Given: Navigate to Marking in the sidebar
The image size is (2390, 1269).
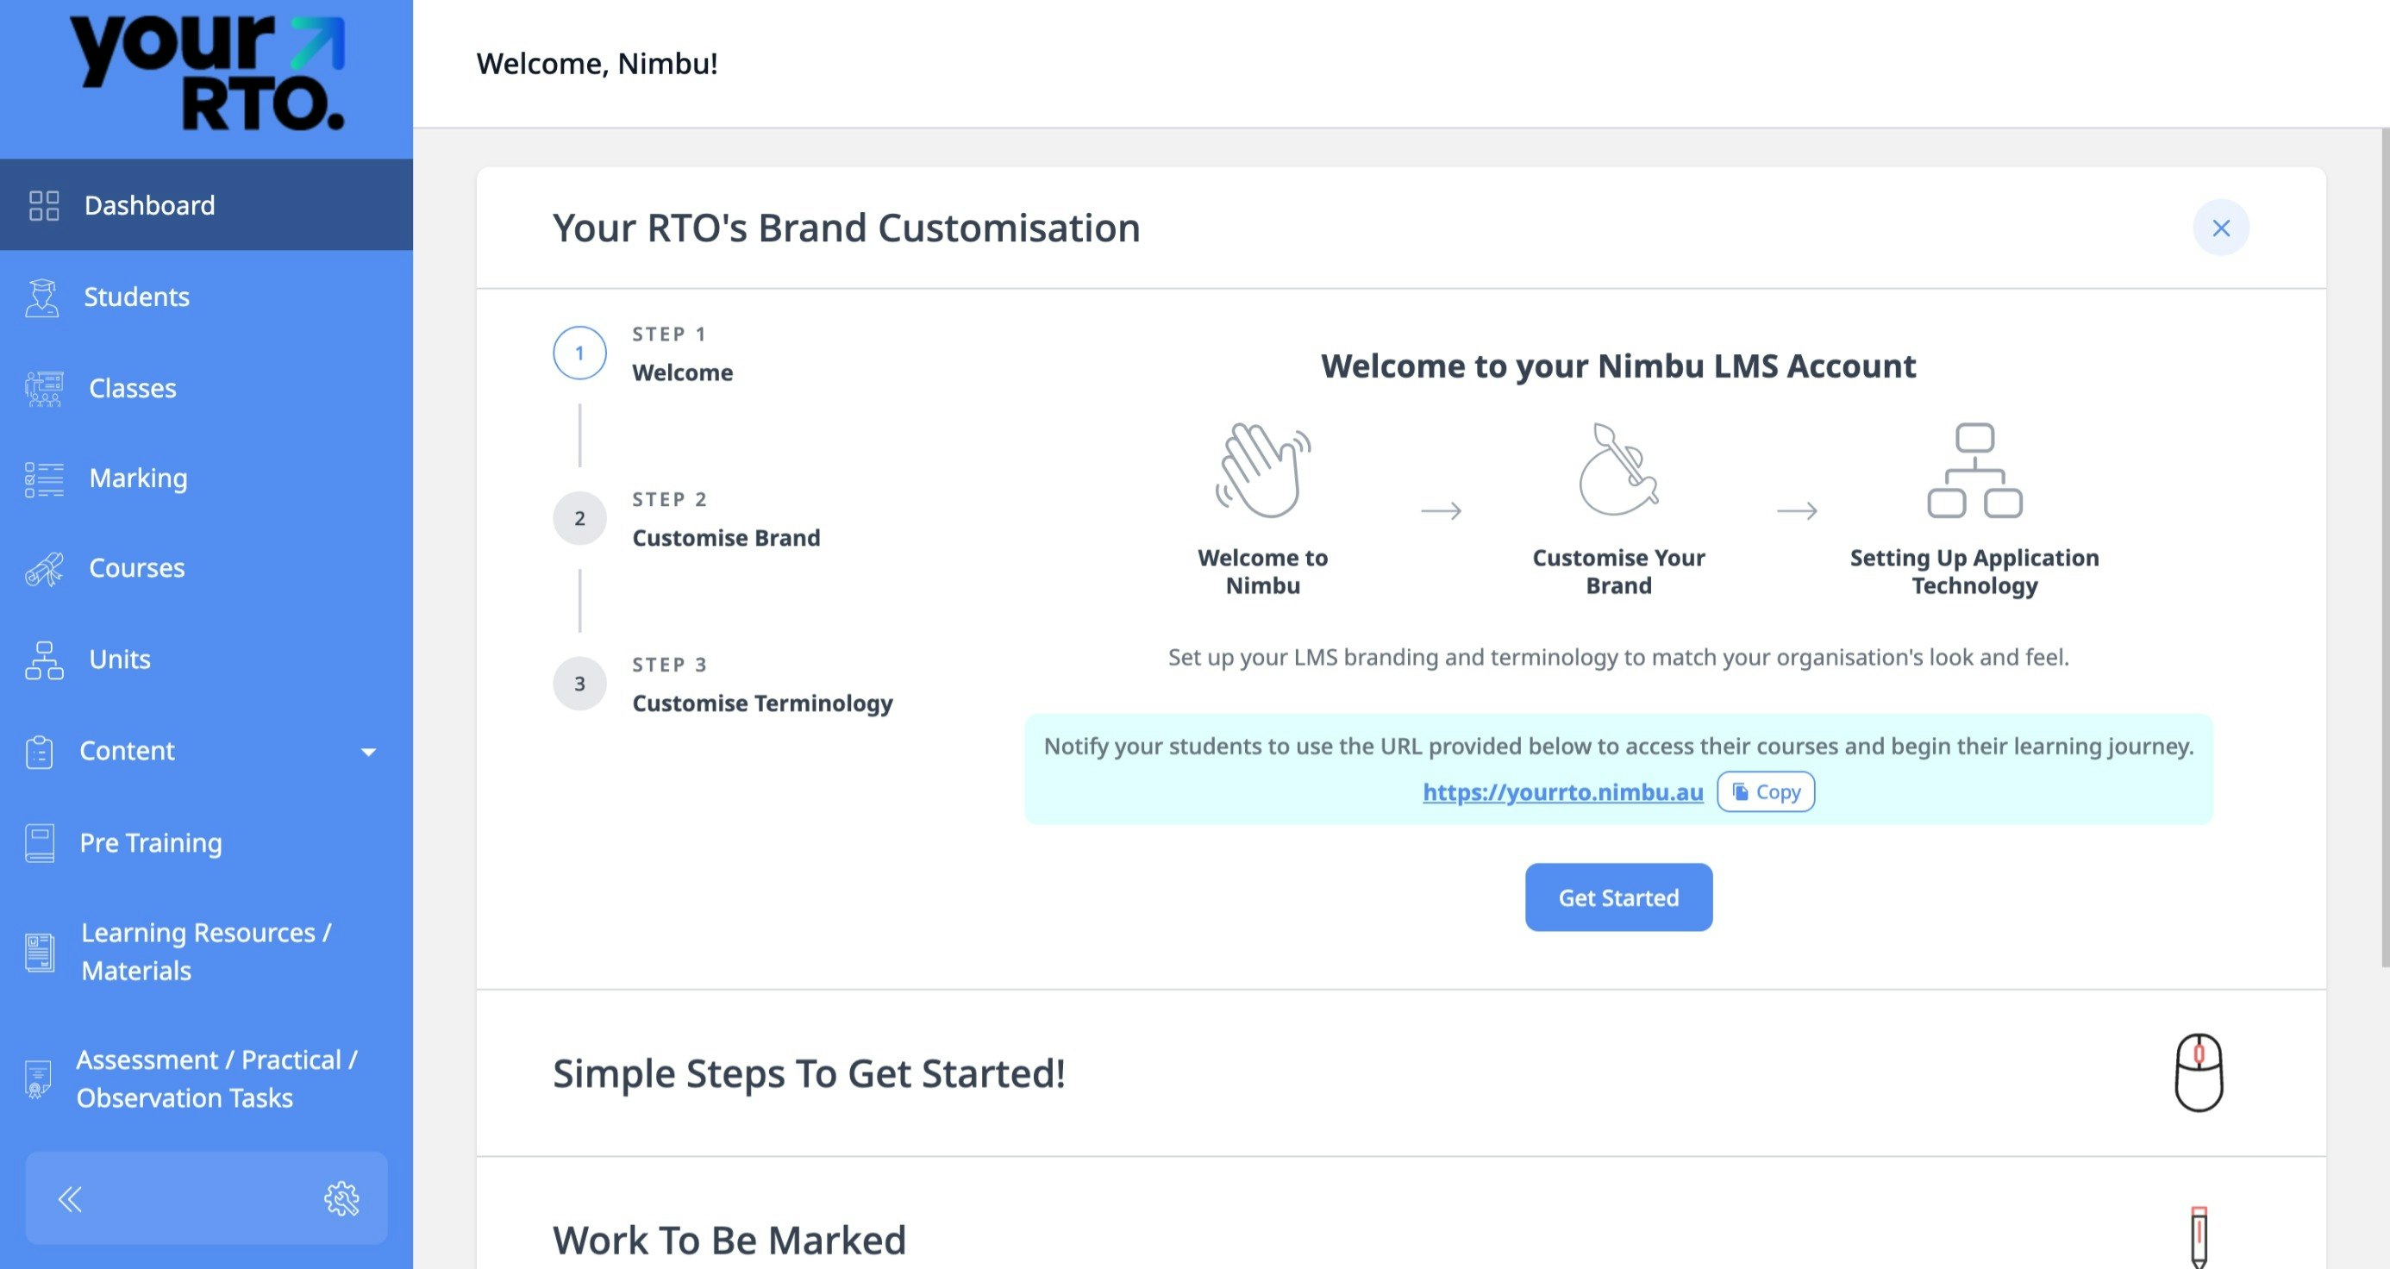Looking at the screenshot, I should click(x=206, y=478).
